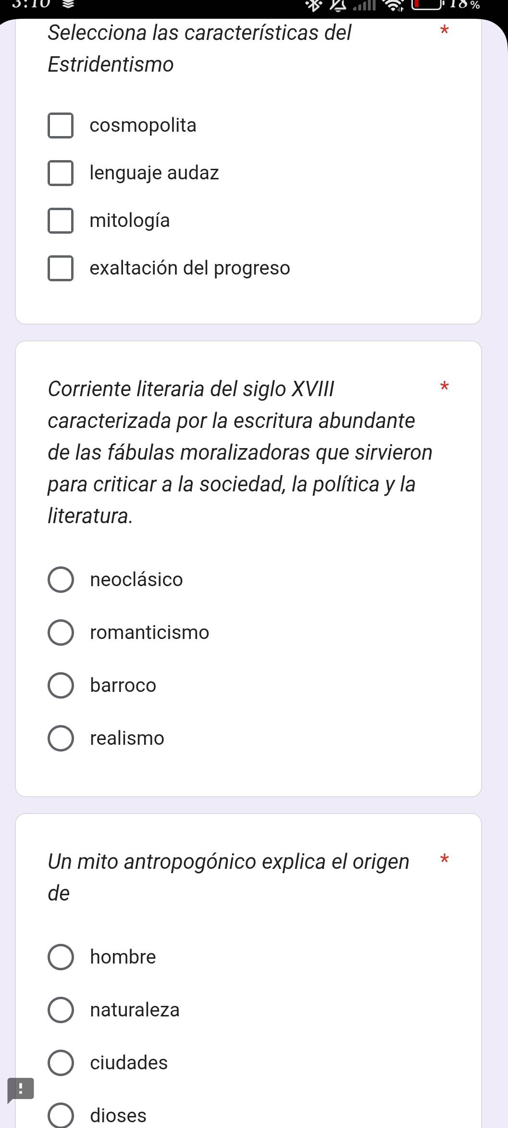This screenshot has height=1128, width=508.
Task: Enable the mitología checkbox
Action: coord(61,221)
